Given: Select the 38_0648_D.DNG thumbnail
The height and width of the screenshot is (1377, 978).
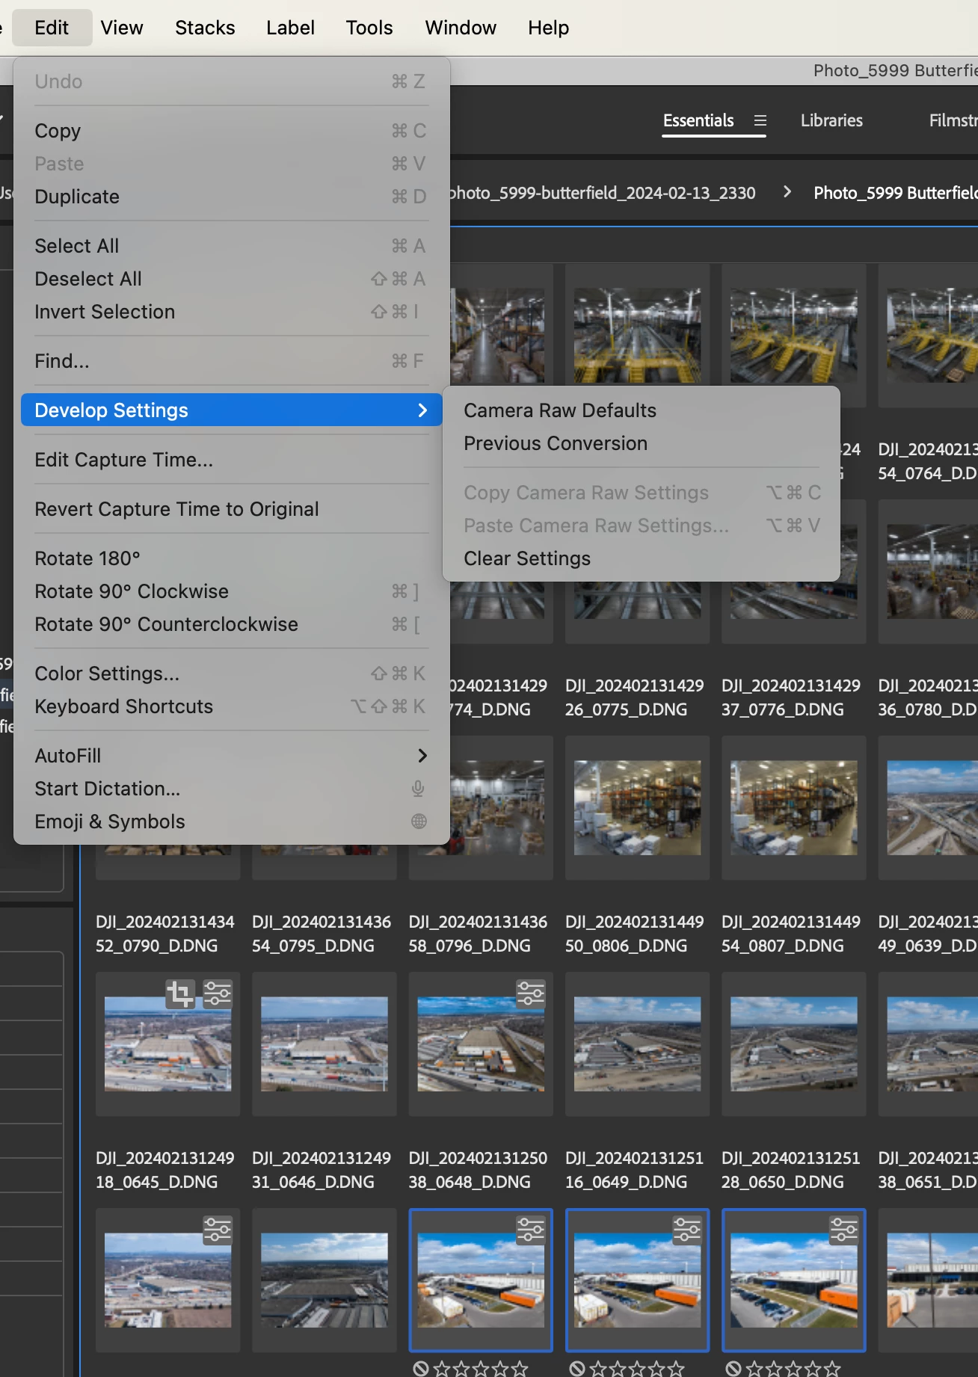Looking at the screenshot, I should click(481, 1044).
